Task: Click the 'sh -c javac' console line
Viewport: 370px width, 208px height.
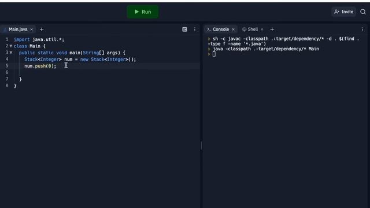Action: tap(283, 41)
